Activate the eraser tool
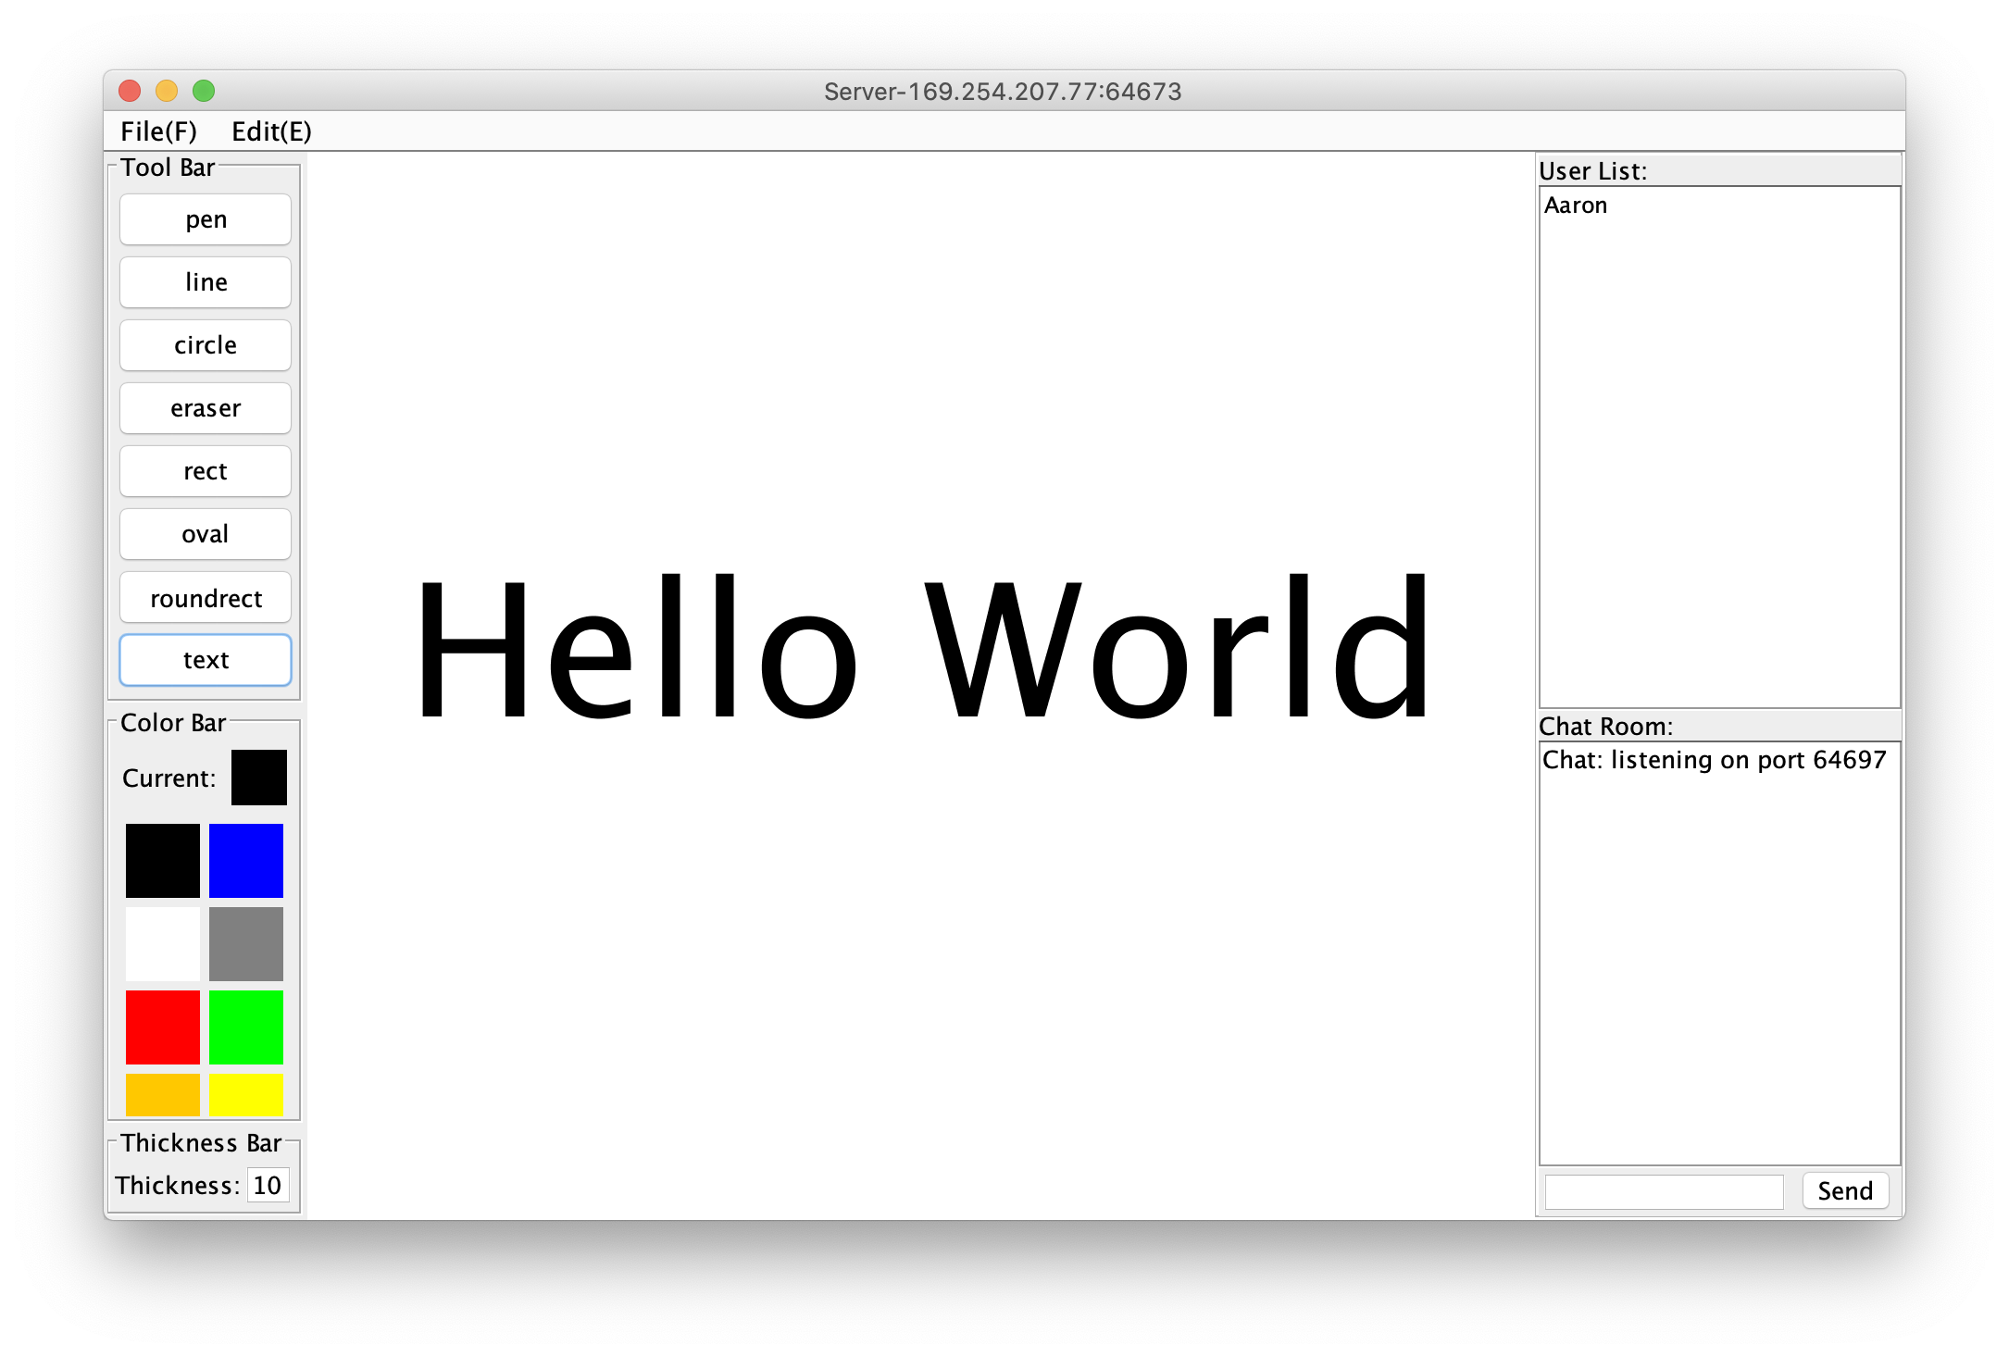2009x1357 pixels. click(205, 408)
